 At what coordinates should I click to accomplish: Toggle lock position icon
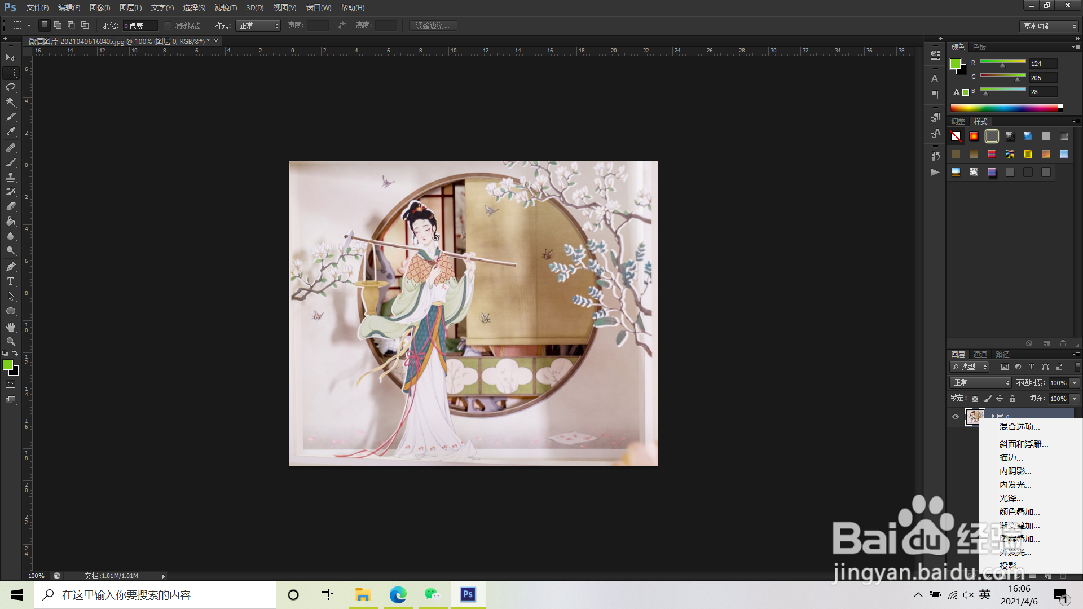point(1000,399)
